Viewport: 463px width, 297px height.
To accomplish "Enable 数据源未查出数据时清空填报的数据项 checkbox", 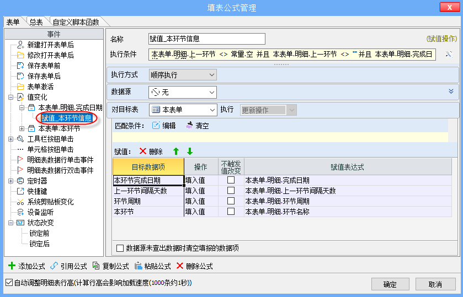I will (120, 248).
